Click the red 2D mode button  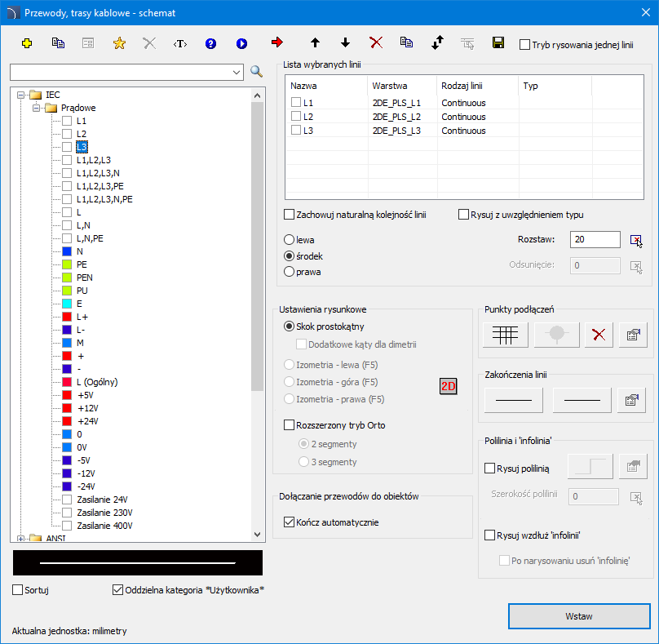[x=448, y=386]
